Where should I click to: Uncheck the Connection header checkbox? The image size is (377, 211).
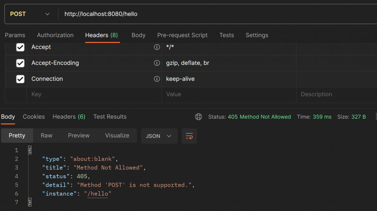click(x=20, y=79)
